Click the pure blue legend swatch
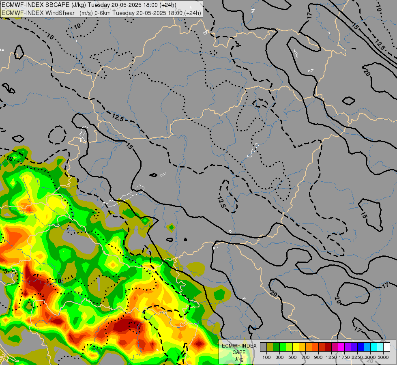Viewport: 397px width, 365px height. pos(361,347)
